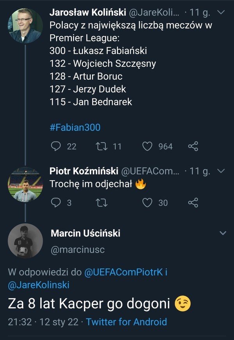Open options chevron on Jarosław Koliński's tweet
Screen dimensions: 234x340
tap(221, 12)
